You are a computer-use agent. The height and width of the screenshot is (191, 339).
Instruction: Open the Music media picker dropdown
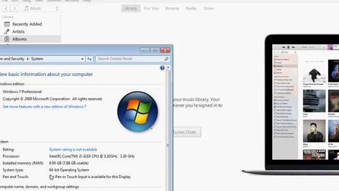41,8
